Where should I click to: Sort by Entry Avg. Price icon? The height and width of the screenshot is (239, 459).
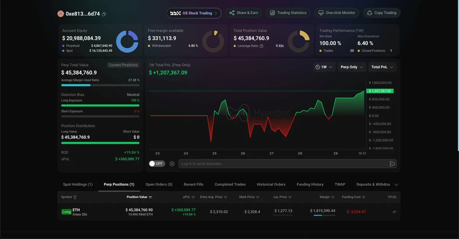click(x=225, y=197)
